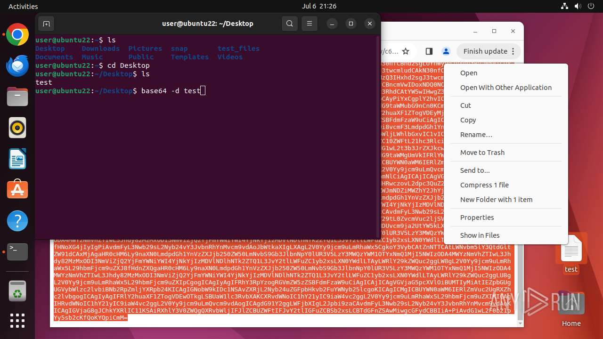This screenshot has width=603, height=339.
Task: Click the Chrome page scrollbar down arrow
Action: (520, 323)
